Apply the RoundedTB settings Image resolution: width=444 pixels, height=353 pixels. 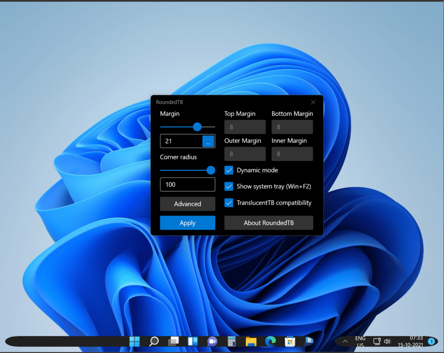[x=187, y=223]
